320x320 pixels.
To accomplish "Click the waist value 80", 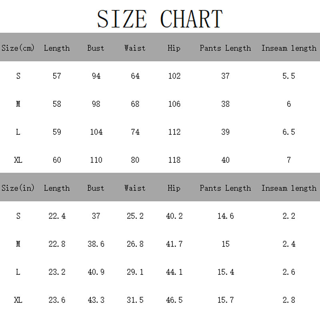I will point(135,160).
